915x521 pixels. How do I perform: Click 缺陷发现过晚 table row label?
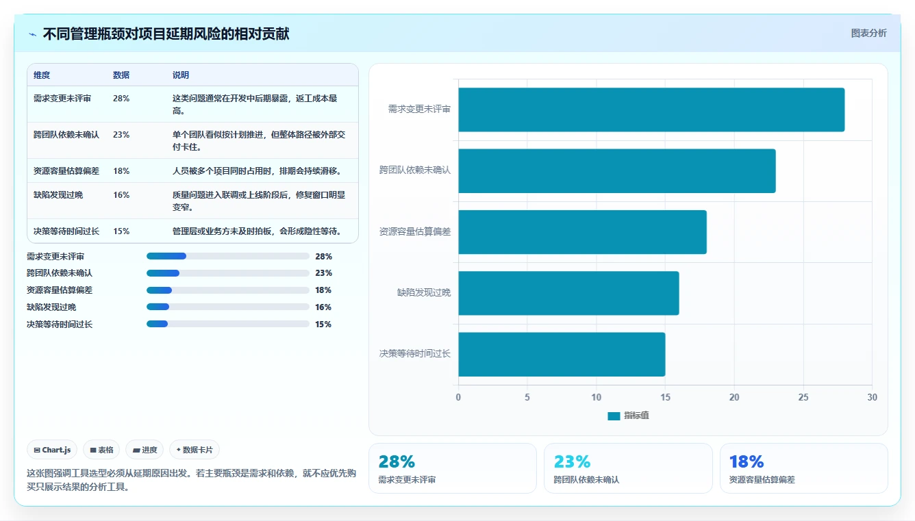click(x=58, y=195)
